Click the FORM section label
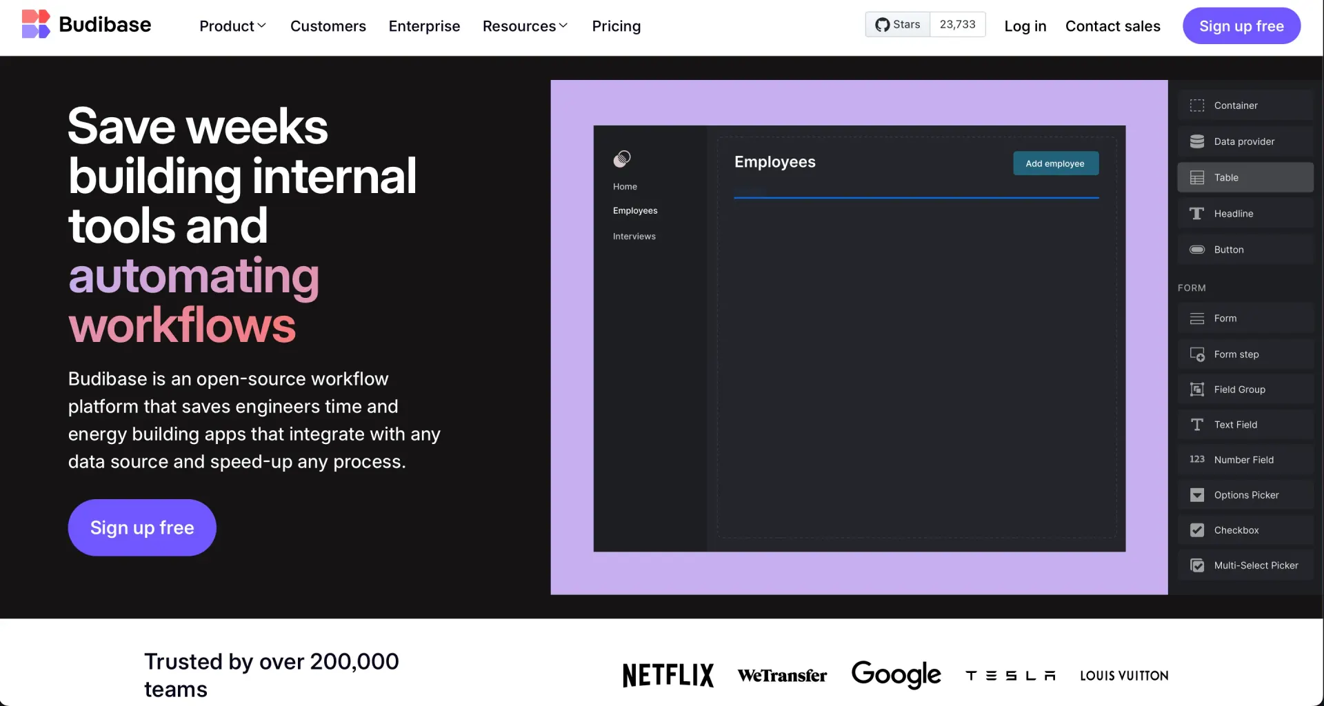The height and width of the screenshot is (706, 1324). [x=1192, y=288]
